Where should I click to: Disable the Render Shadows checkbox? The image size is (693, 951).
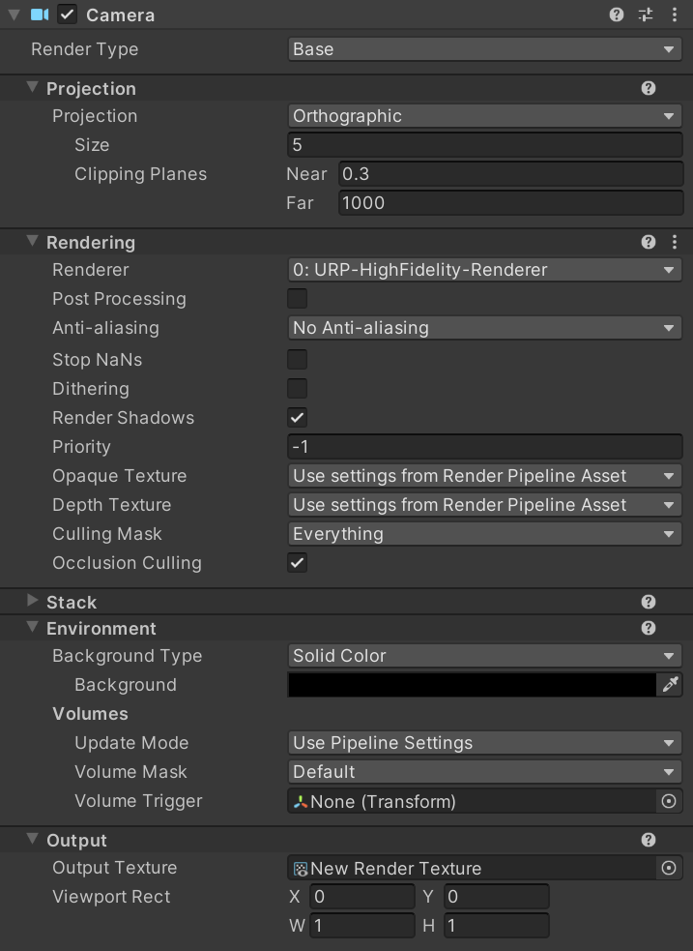[298, 418]
